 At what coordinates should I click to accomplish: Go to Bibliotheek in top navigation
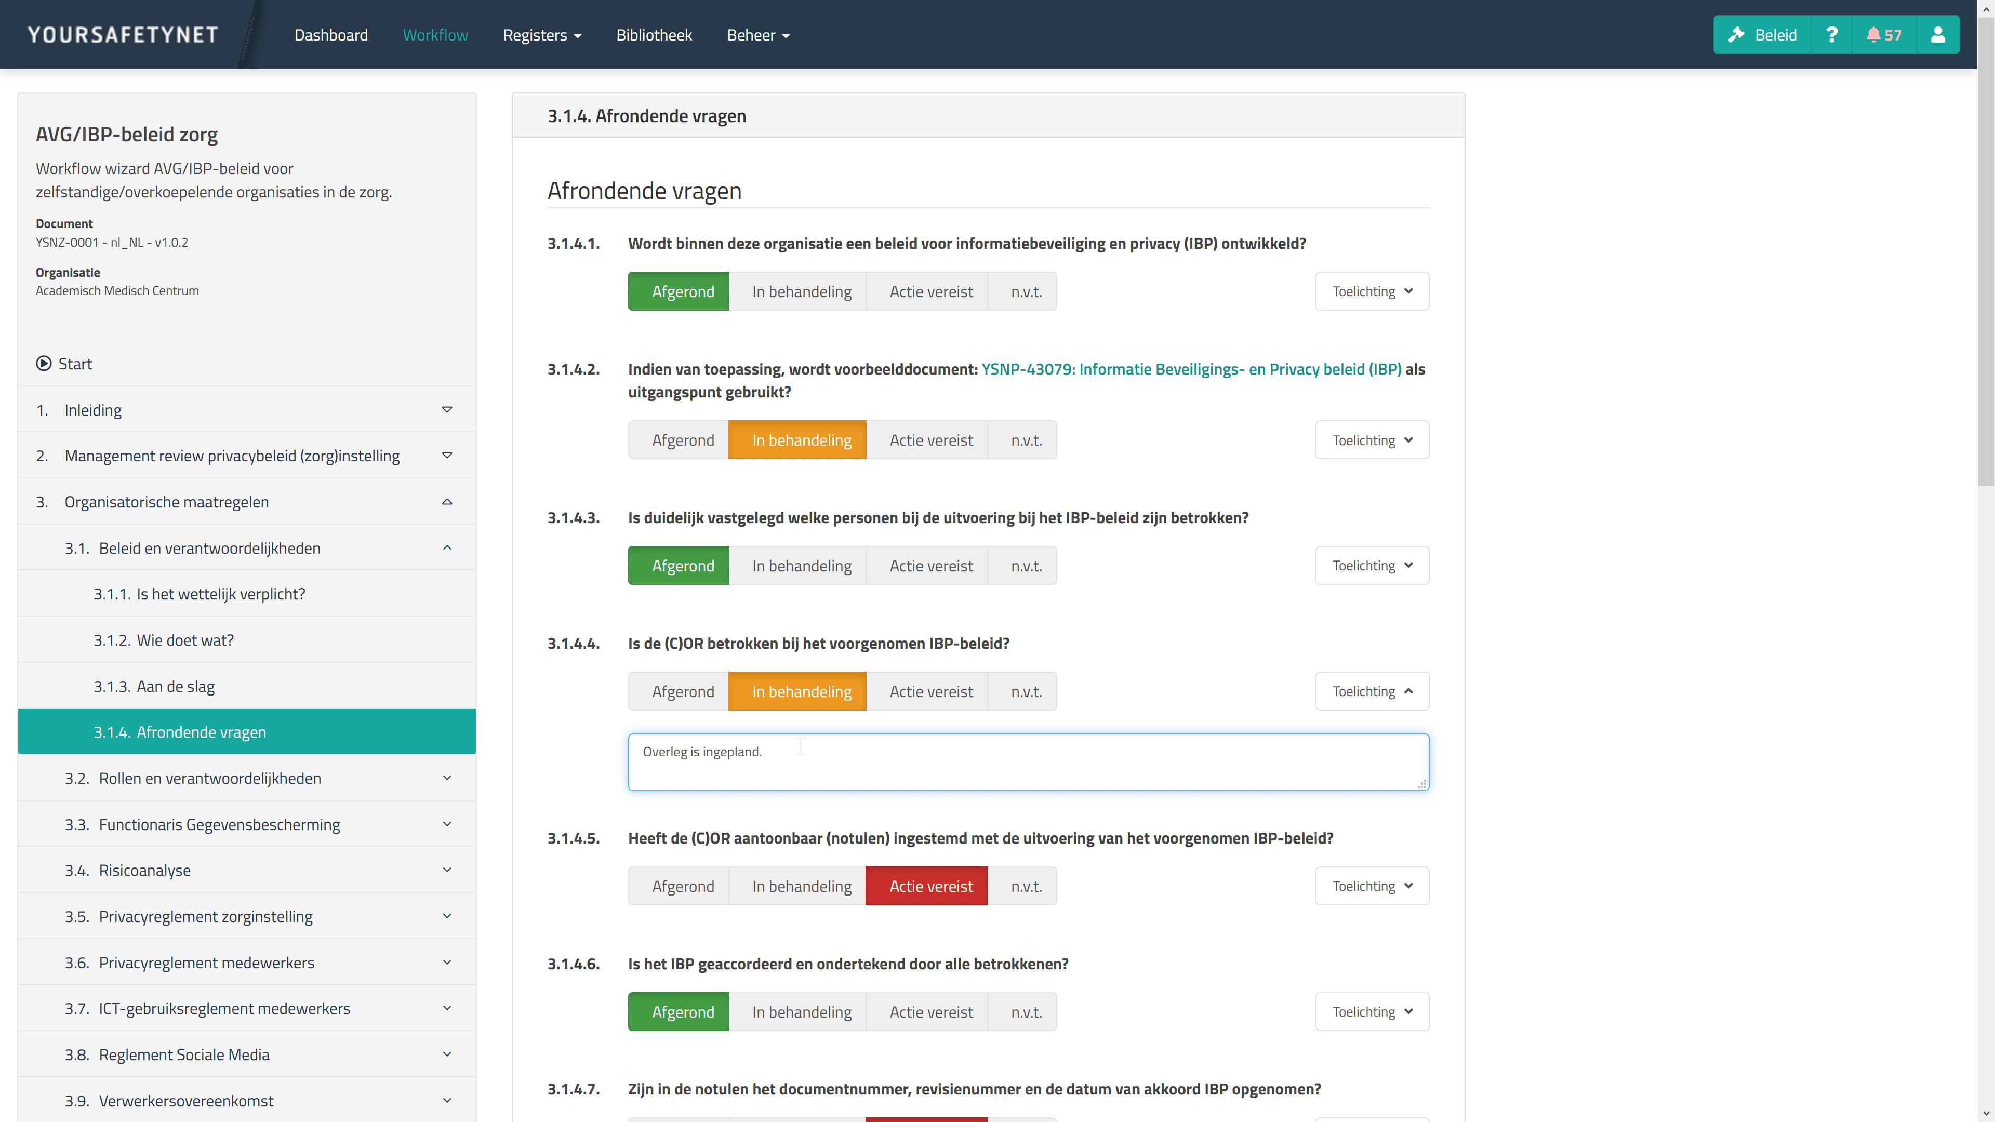click(x=654, y=35)
